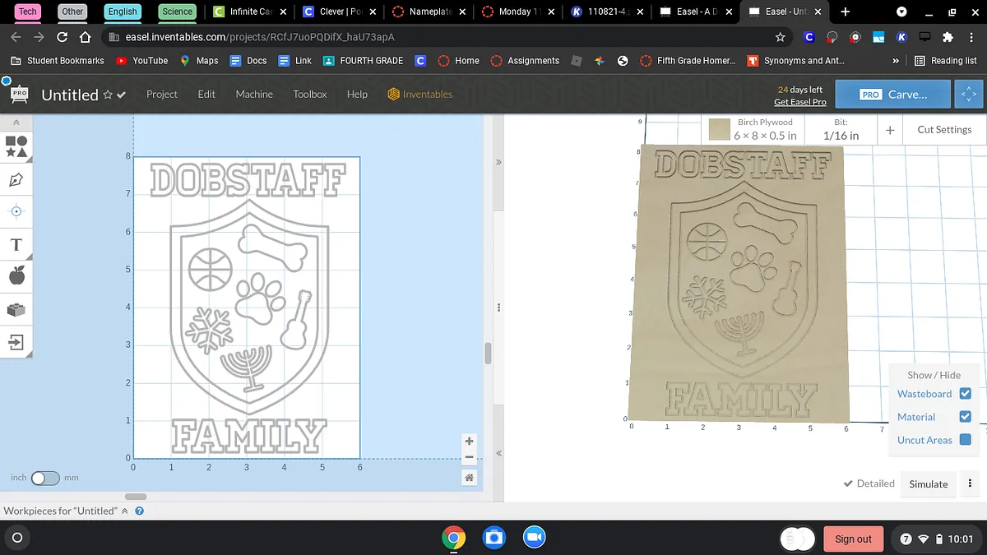Image resolution: width=987 pixels, height=555 pixels.
Task: Select the Shapes tool in left sidebar
Action: [16, 146]
